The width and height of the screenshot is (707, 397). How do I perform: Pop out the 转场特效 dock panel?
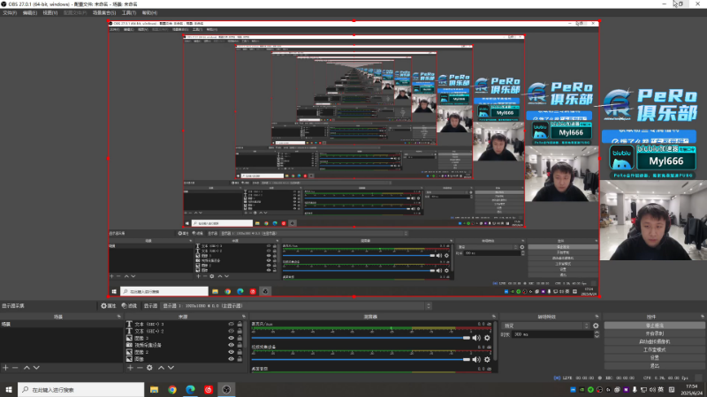tap(597, 317)
